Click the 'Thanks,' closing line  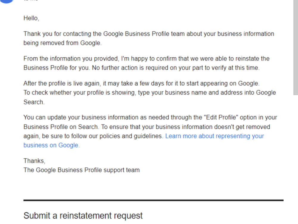tap(34, 161)
